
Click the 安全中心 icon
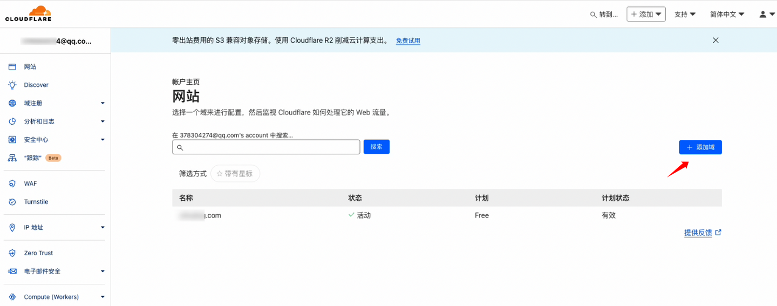point(12,140)
